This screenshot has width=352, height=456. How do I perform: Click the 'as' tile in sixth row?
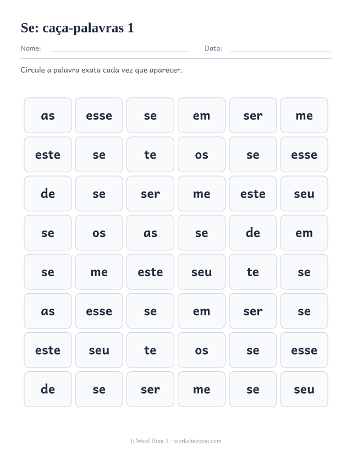(x=48, y=311)
